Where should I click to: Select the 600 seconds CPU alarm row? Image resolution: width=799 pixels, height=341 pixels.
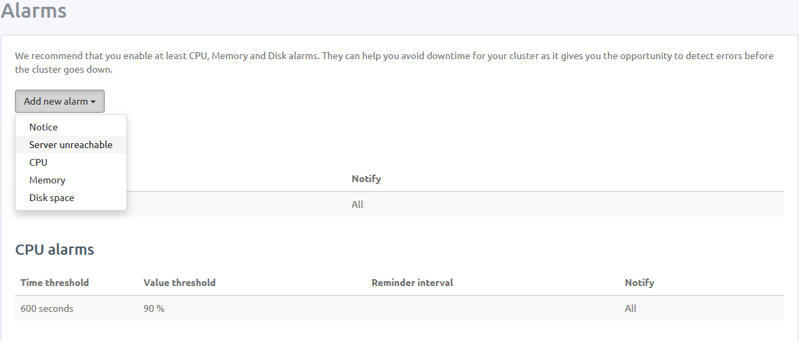(x=400, y=308)
